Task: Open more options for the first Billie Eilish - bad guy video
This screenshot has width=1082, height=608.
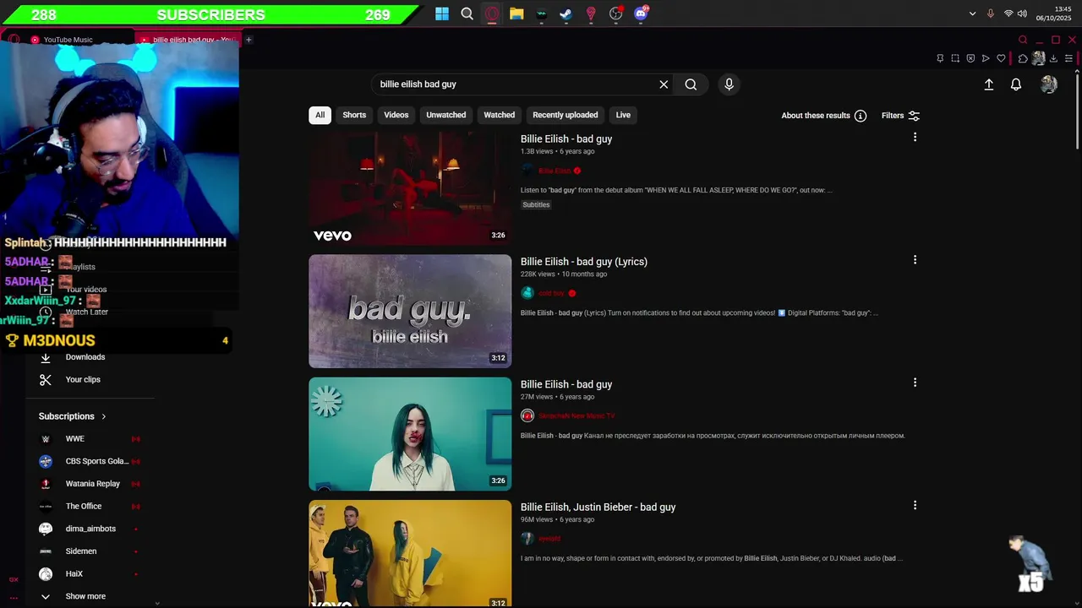Action: point(915,137)
